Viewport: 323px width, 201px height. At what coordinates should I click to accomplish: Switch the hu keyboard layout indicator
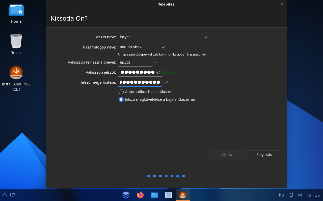tap(281, 195)
